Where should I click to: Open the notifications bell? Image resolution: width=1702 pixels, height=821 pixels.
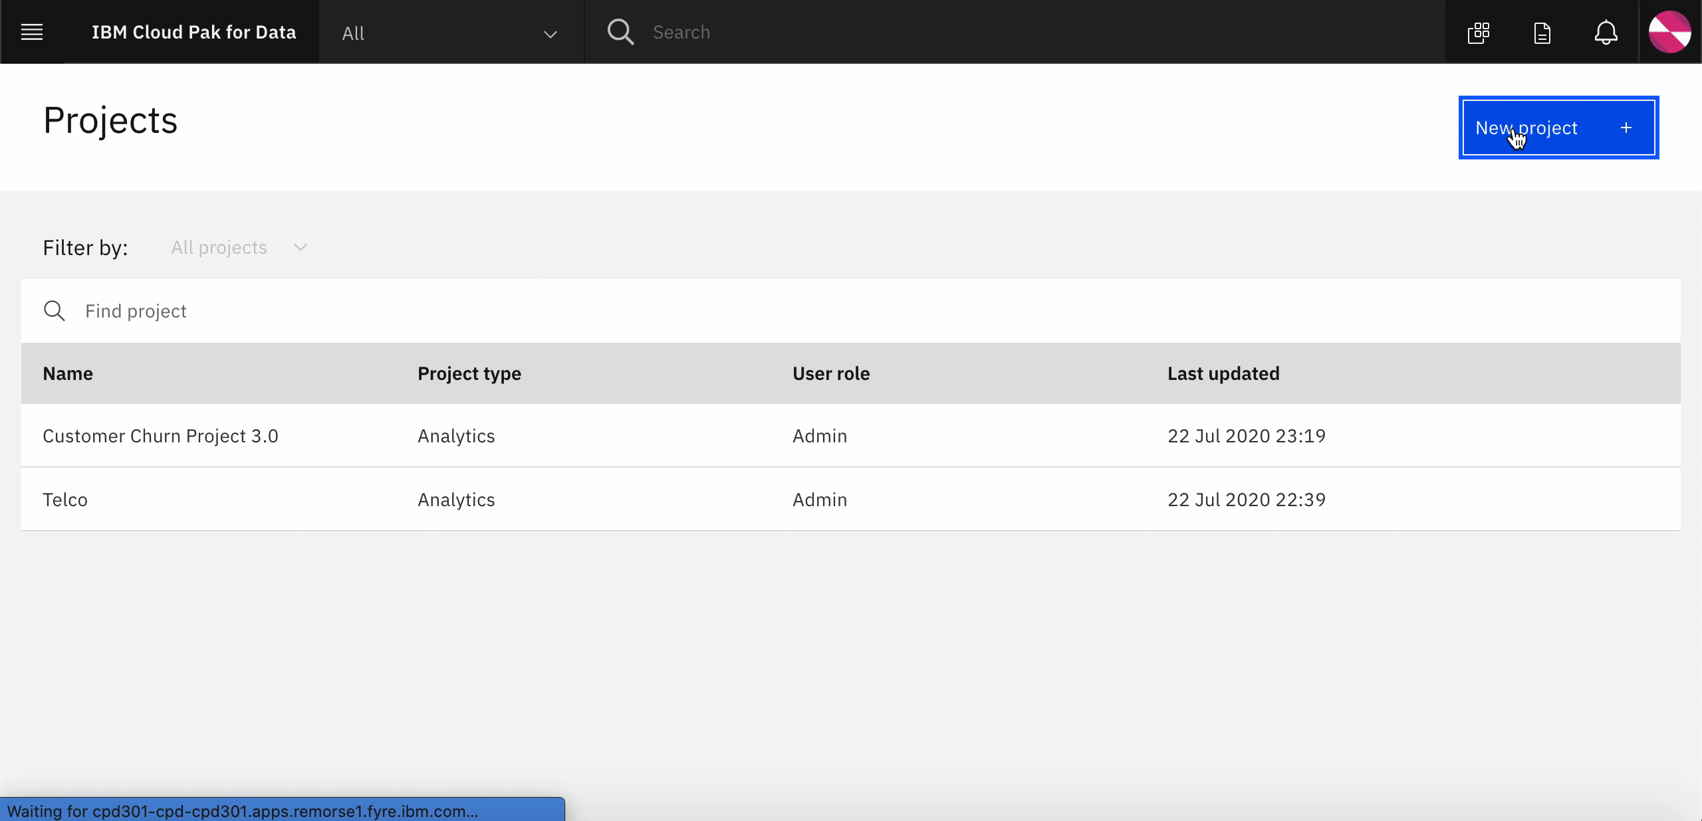pos(1606,33)
